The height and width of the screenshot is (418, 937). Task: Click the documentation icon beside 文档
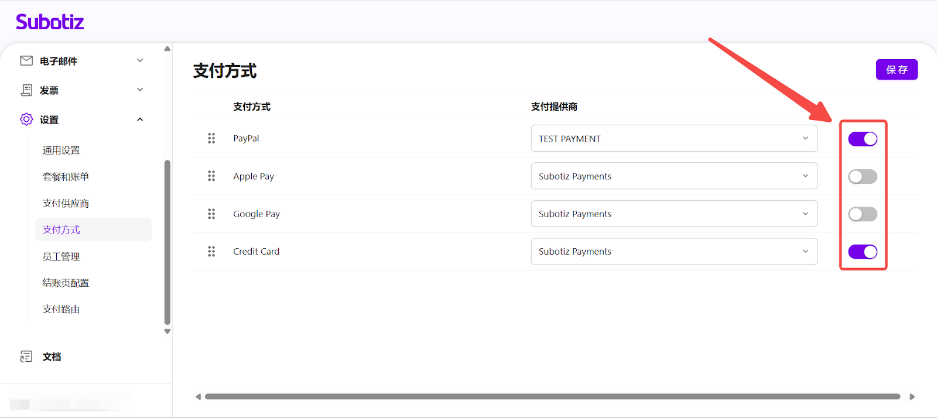pyautogui.click(x=26, y=357)
